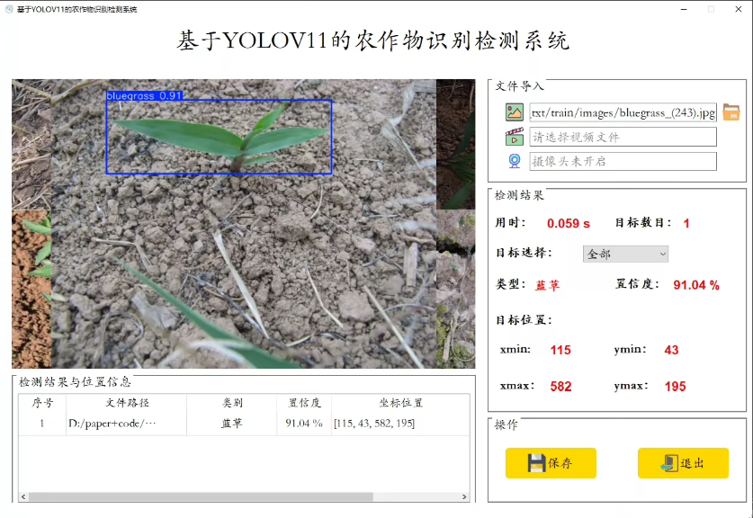Click the detected image preview area
This screenshot has width=753, height=518.
coord(244,224)
